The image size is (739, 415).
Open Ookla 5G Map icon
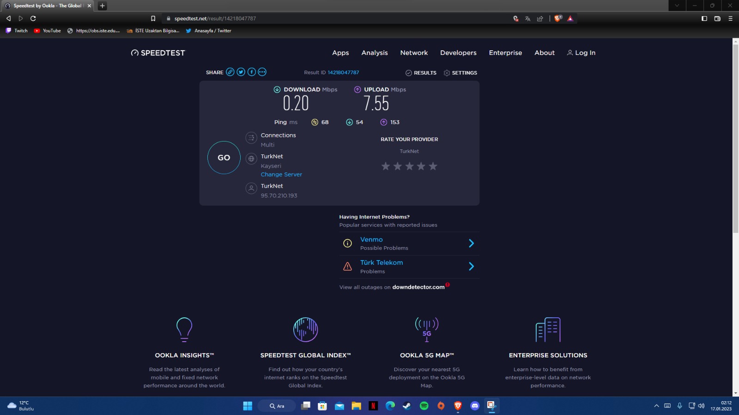(427, 330)
